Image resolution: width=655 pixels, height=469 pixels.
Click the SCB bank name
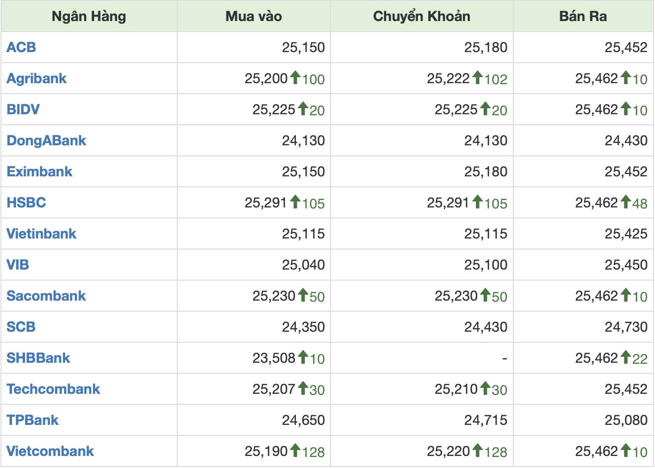tap(21, 327)
